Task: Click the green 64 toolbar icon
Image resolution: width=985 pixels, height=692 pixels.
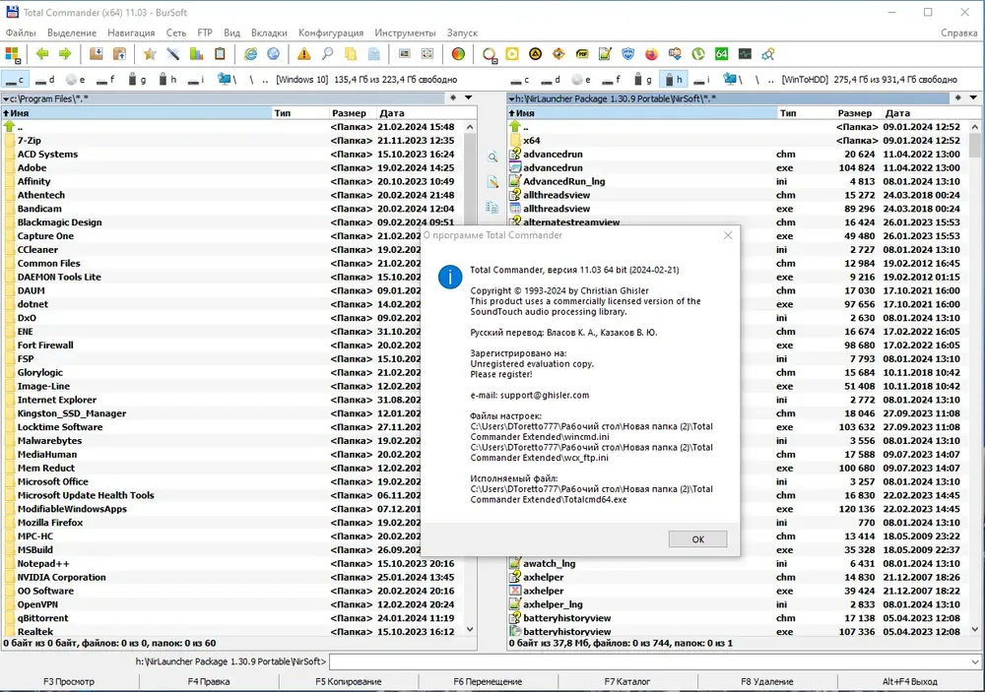Action: coord(721,54)
